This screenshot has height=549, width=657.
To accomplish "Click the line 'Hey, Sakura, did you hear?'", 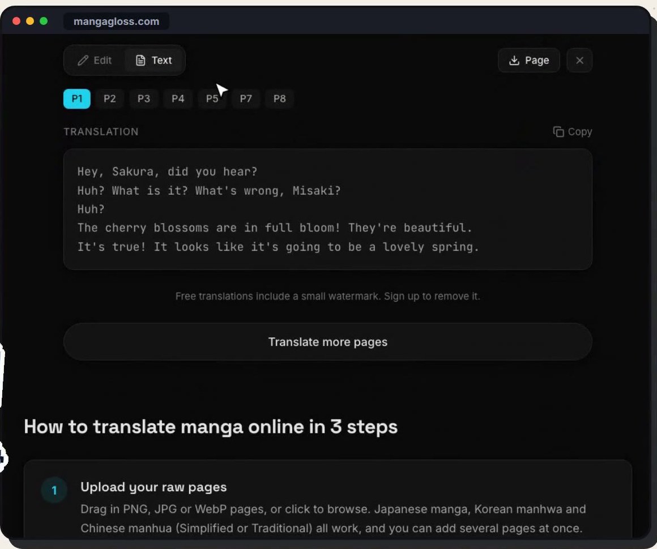I will coord(168,171).
